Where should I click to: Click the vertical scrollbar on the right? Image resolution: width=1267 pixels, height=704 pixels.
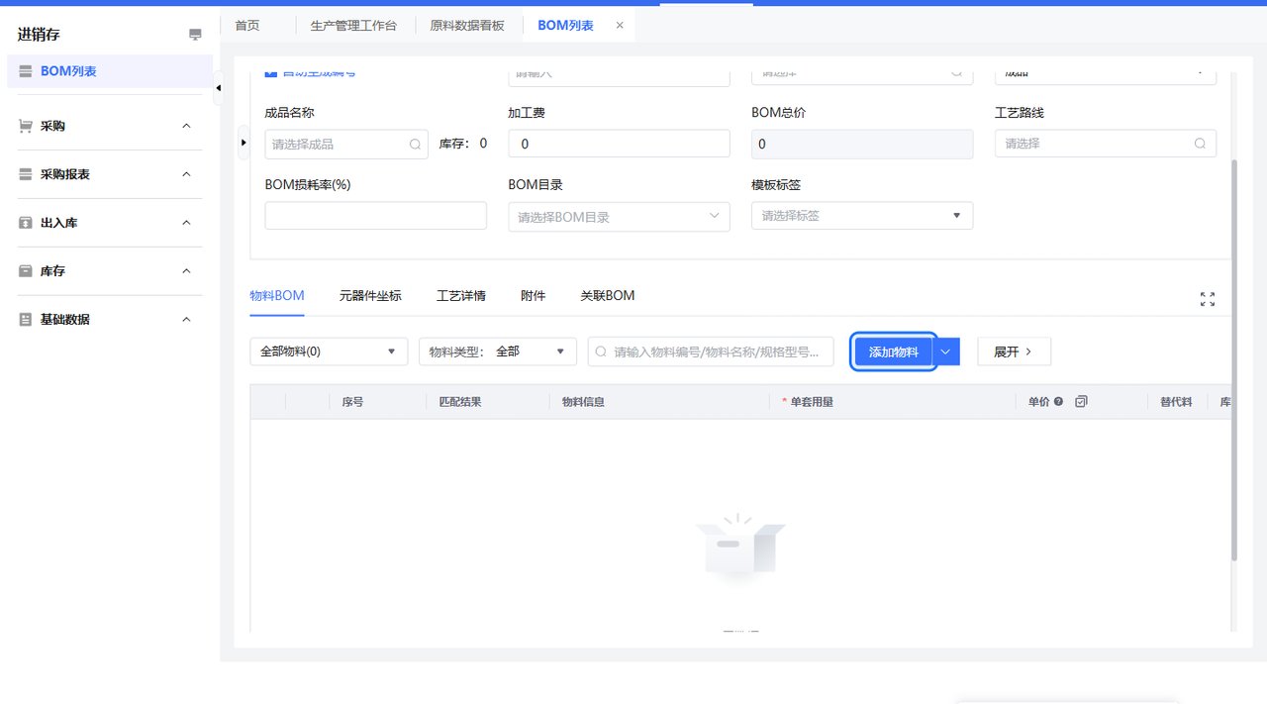[x=1234, y=359]
